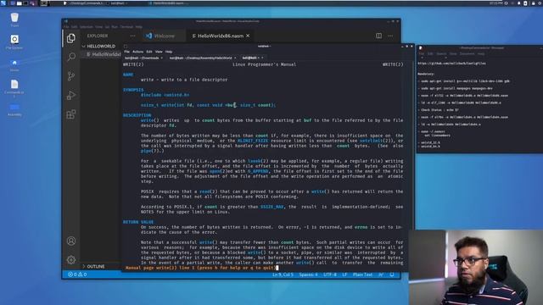Select the HelloWorldx86 file in Explorer tree

pyautogui.click(x=104, y=54)
